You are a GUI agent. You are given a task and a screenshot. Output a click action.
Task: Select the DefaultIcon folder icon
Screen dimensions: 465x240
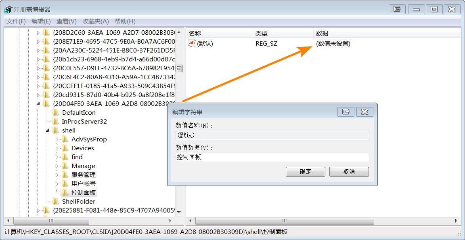pos(57,113)
